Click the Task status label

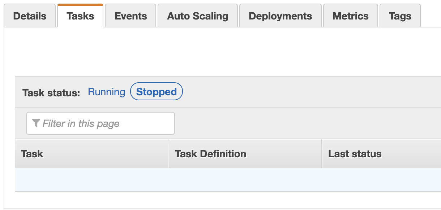[x=51, y=93]
